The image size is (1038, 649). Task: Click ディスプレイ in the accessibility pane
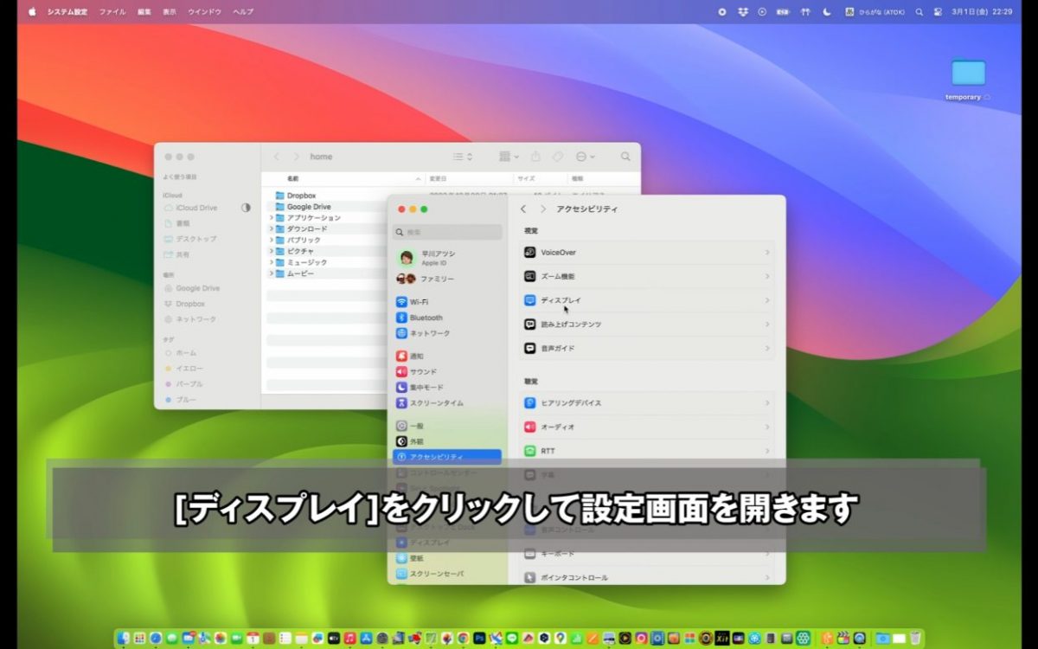coord(647,300)
